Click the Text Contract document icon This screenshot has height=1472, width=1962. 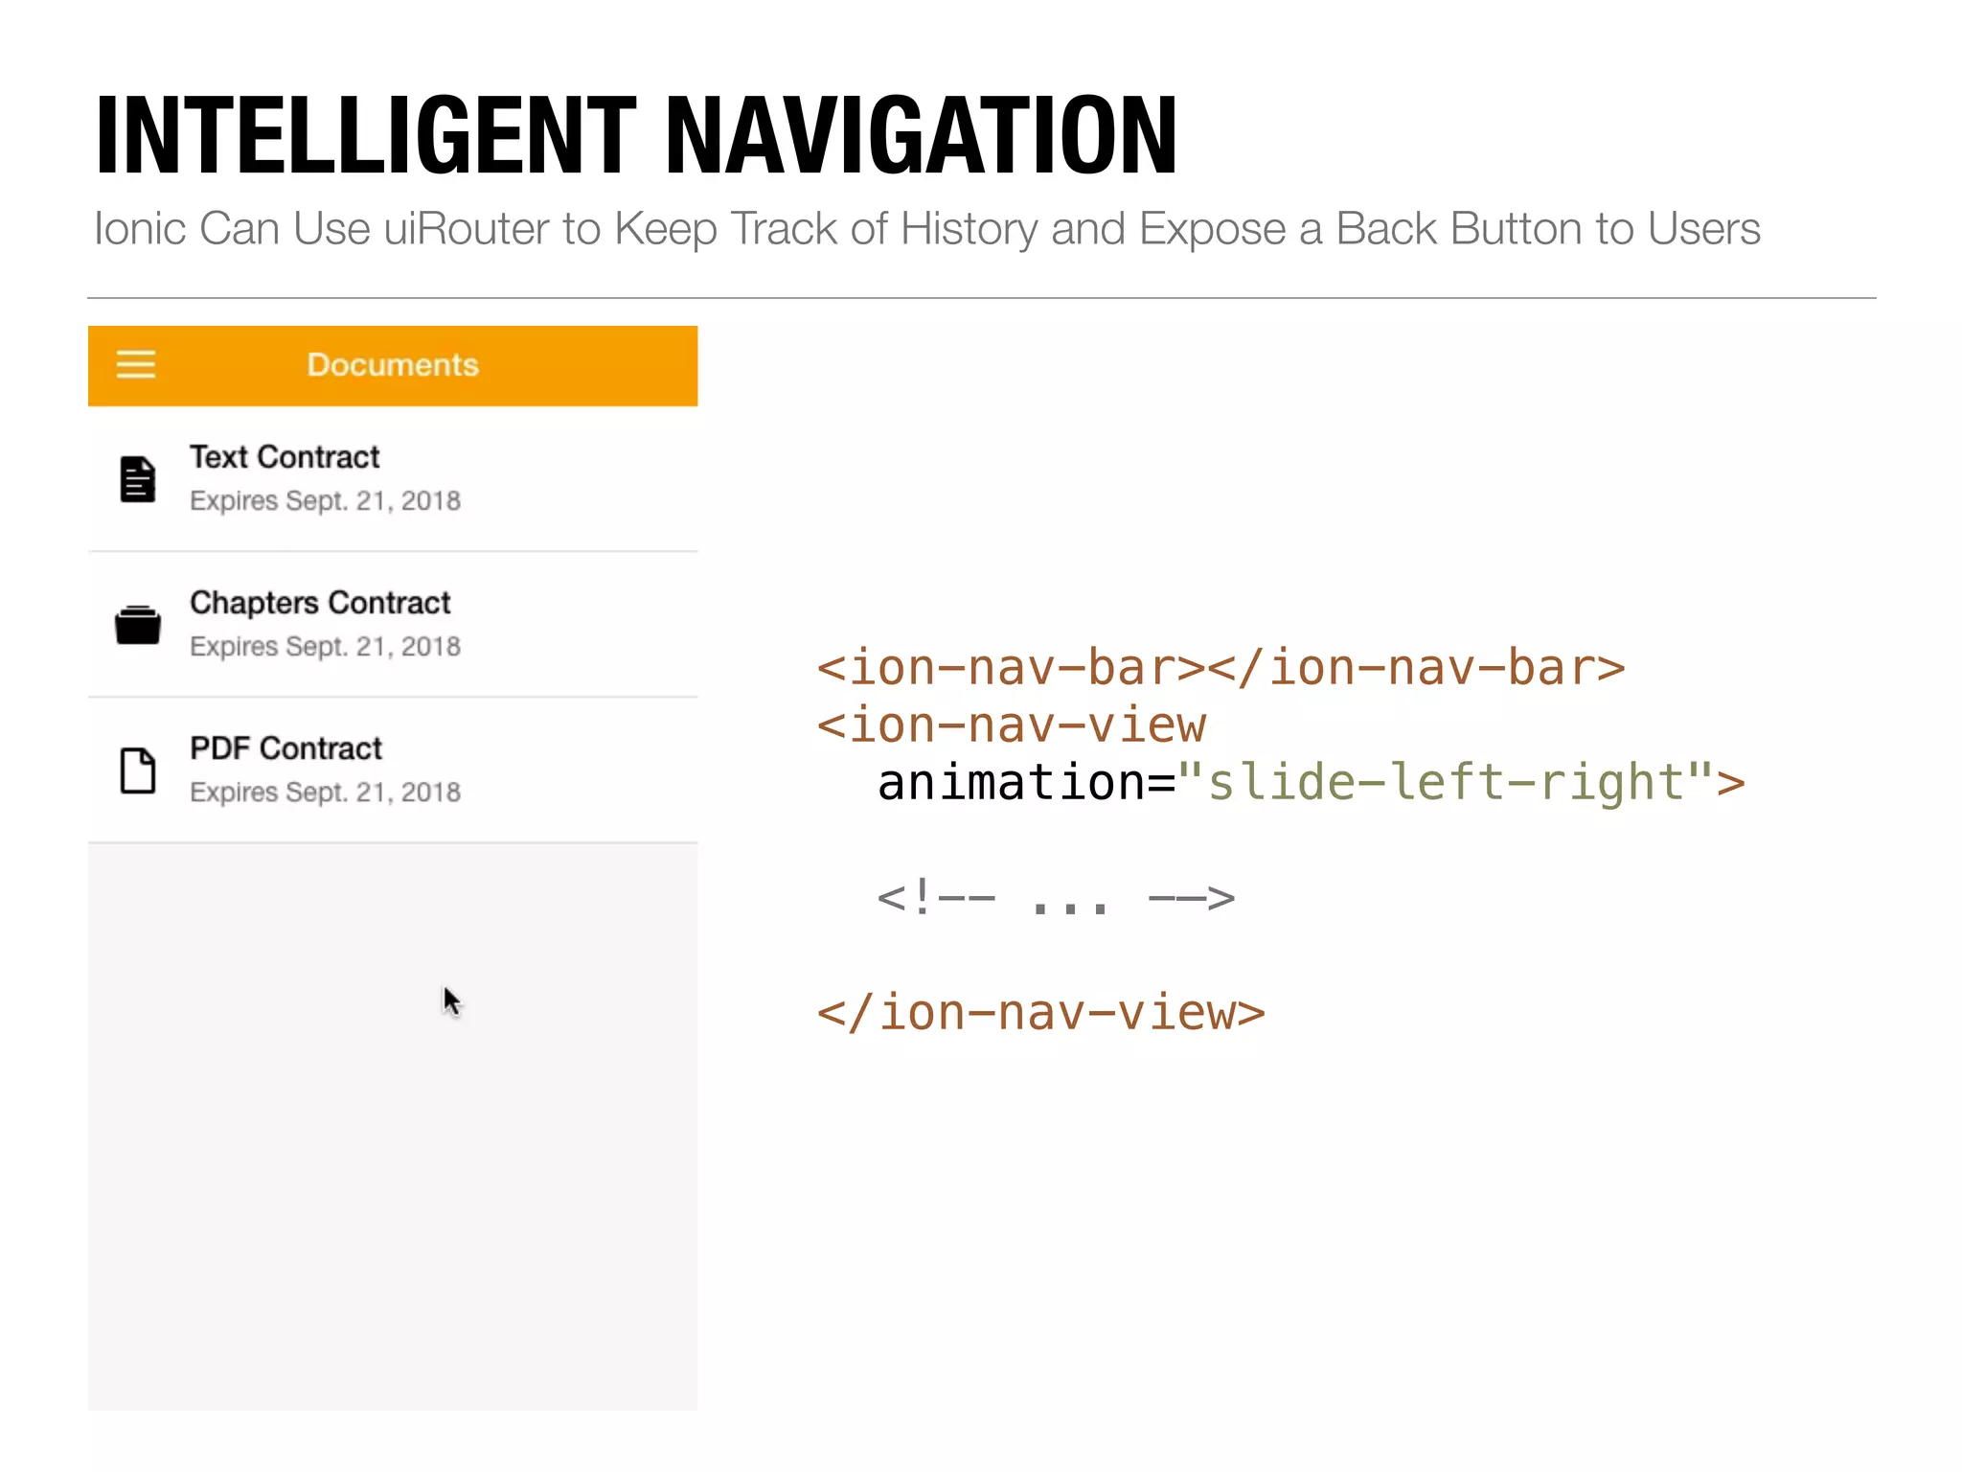coord(138,479)
